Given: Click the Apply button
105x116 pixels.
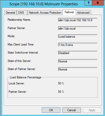Looking at the screenshot, I should 92,110.
